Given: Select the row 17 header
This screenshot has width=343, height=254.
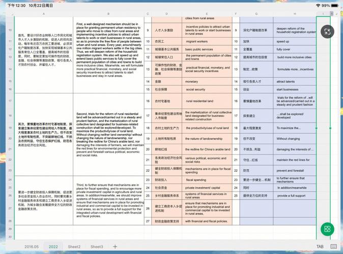Looking at the screenshot, I should 10,101.
